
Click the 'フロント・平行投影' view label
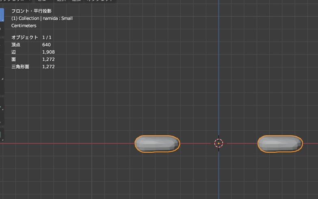pyautogui.click(x=31, y=11)
